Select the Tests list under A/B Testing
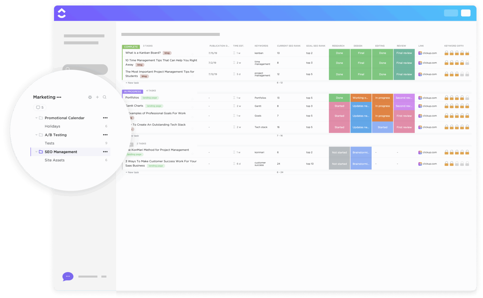Screen dimensions: 483x298 click(x=50, y=143)
